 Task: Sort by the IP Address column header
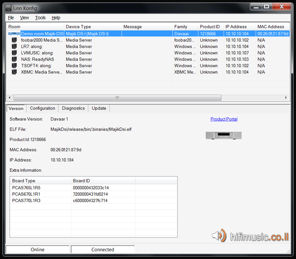point(240,26)
